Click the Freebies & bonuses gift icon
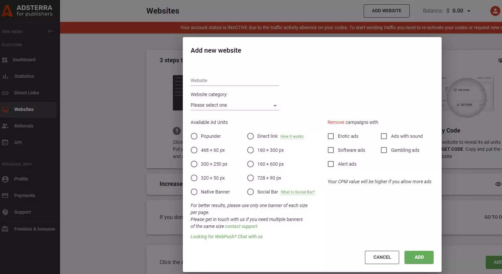The image size is (502, 274). coord(5,229)
